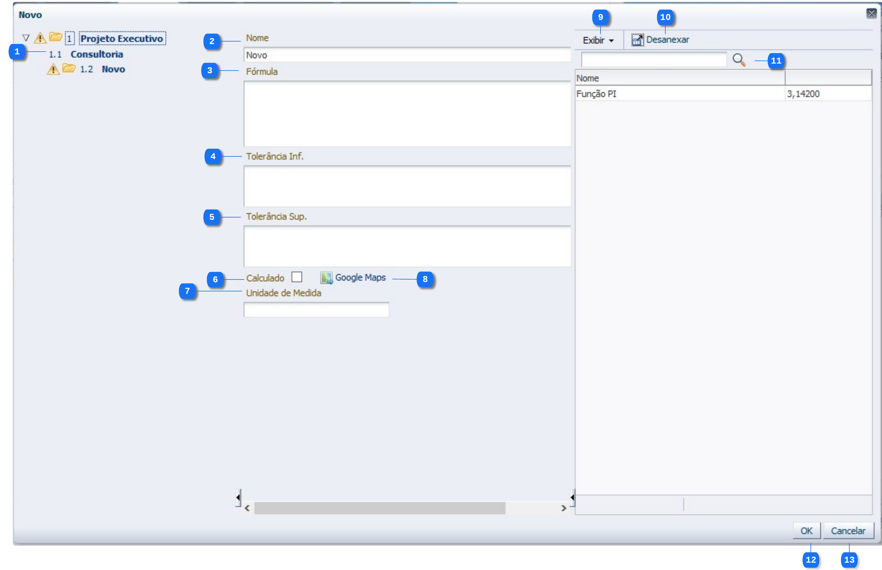Viewport: 882px width, 570px height.
Task: Open the Exibir dropdown menu
Action: (x=598, y=40)
